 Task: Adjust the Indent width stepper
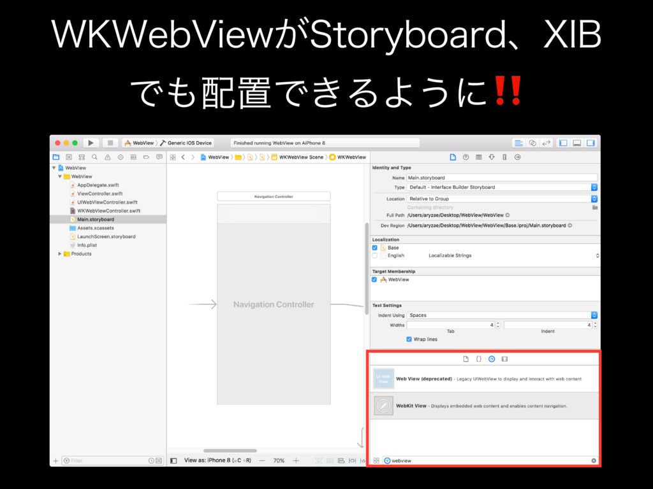point(595,325)
